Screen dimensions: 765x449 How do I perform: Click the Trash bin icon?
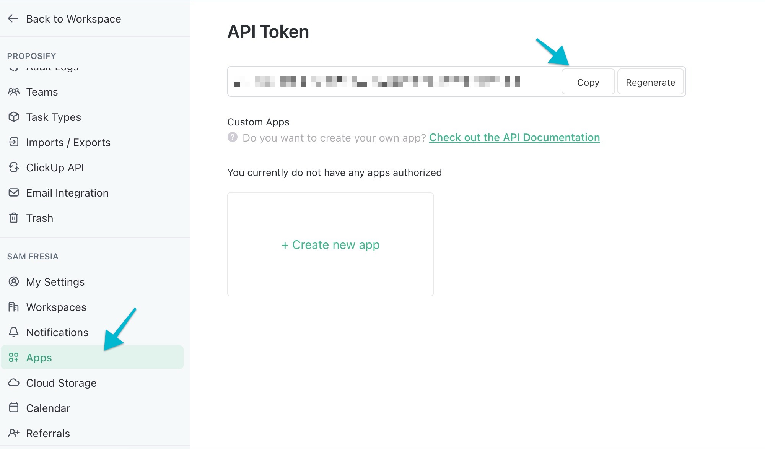[14, 218]
